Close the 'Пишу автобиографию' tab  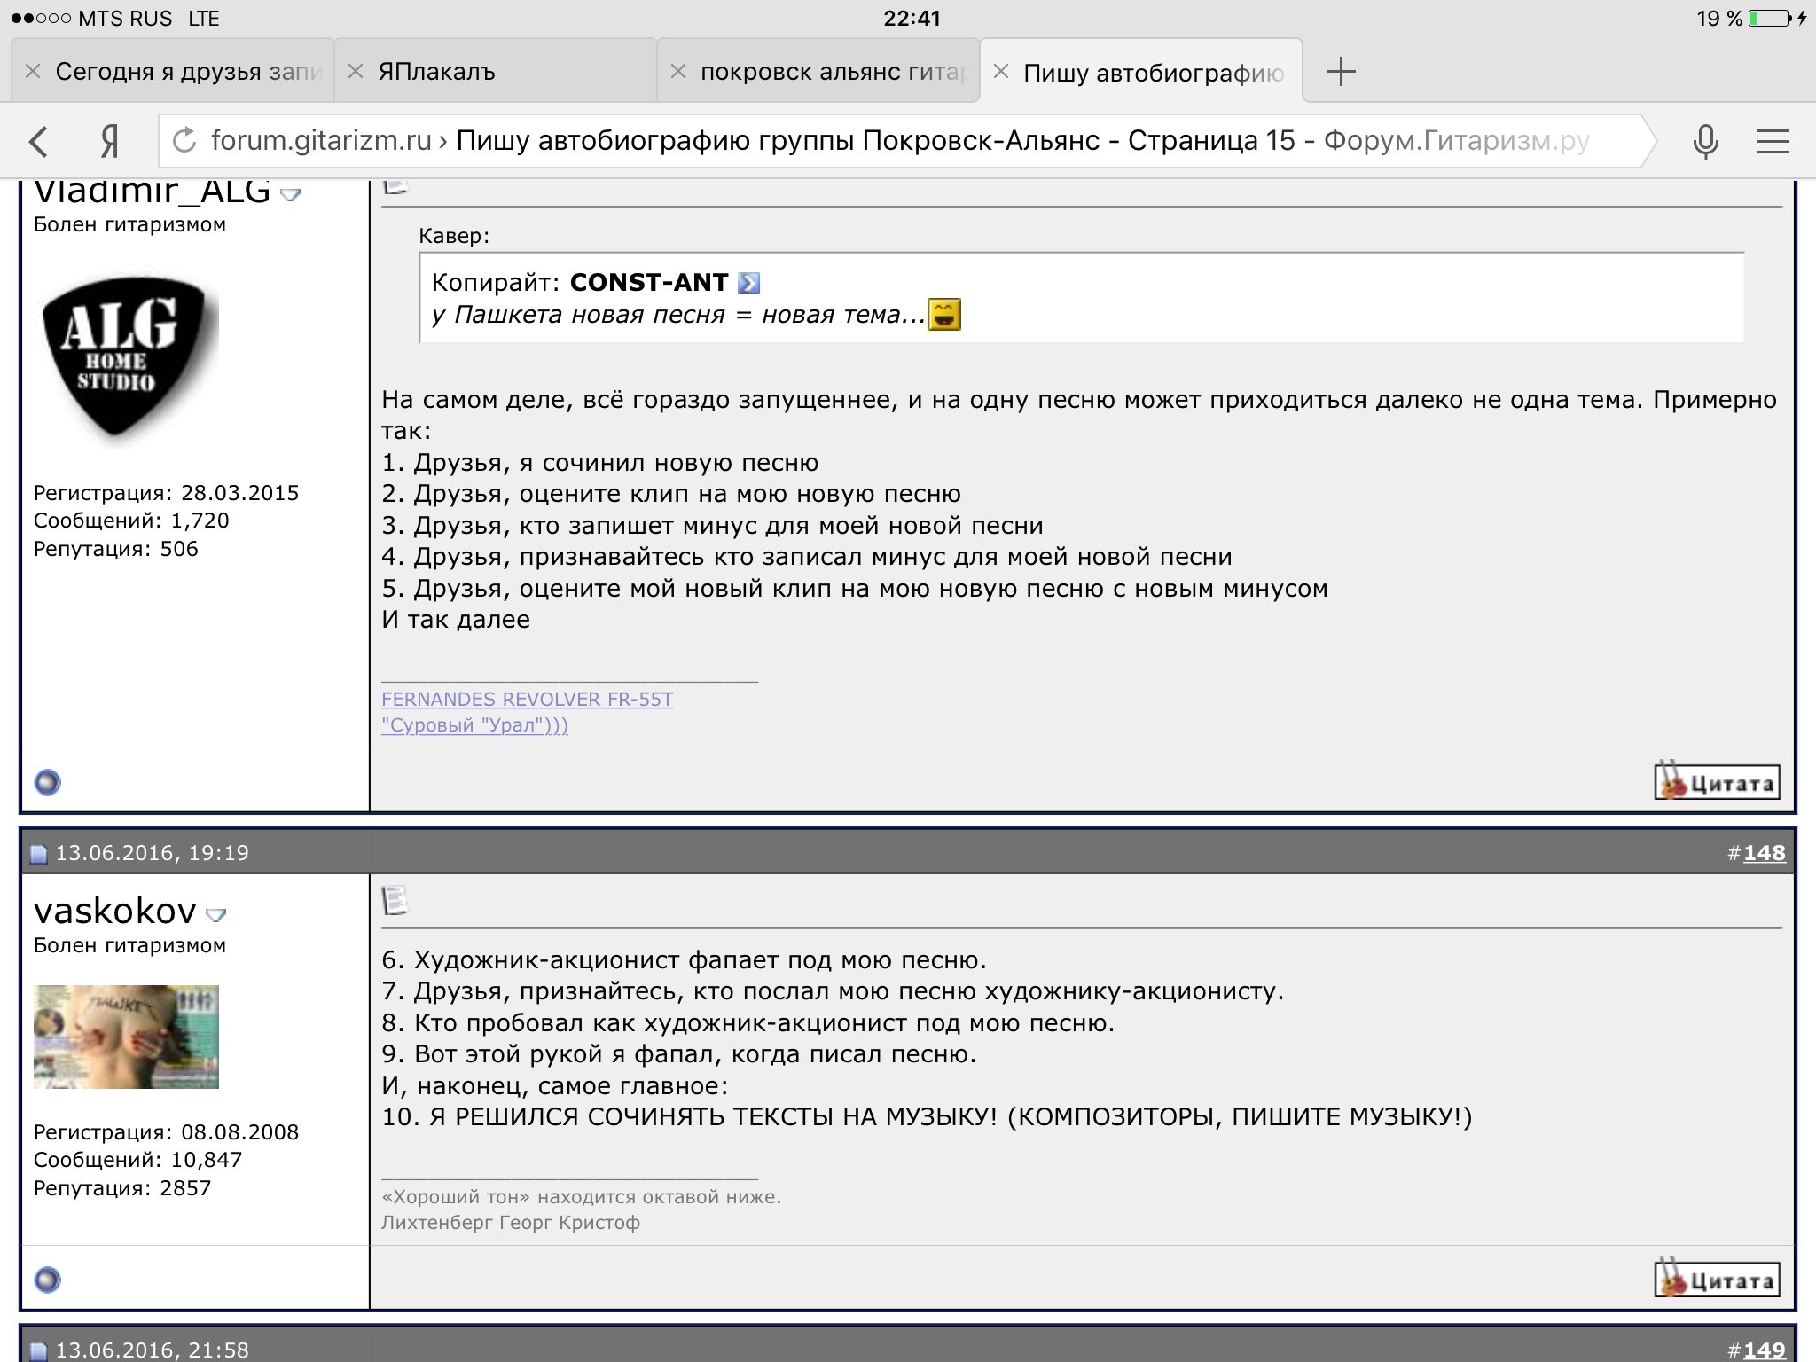point(1001,71)
